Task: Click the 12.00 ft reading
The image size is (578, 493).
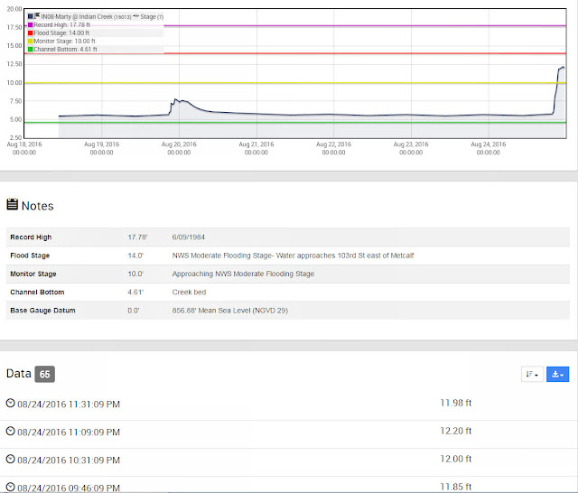Action: click(455, 459)
